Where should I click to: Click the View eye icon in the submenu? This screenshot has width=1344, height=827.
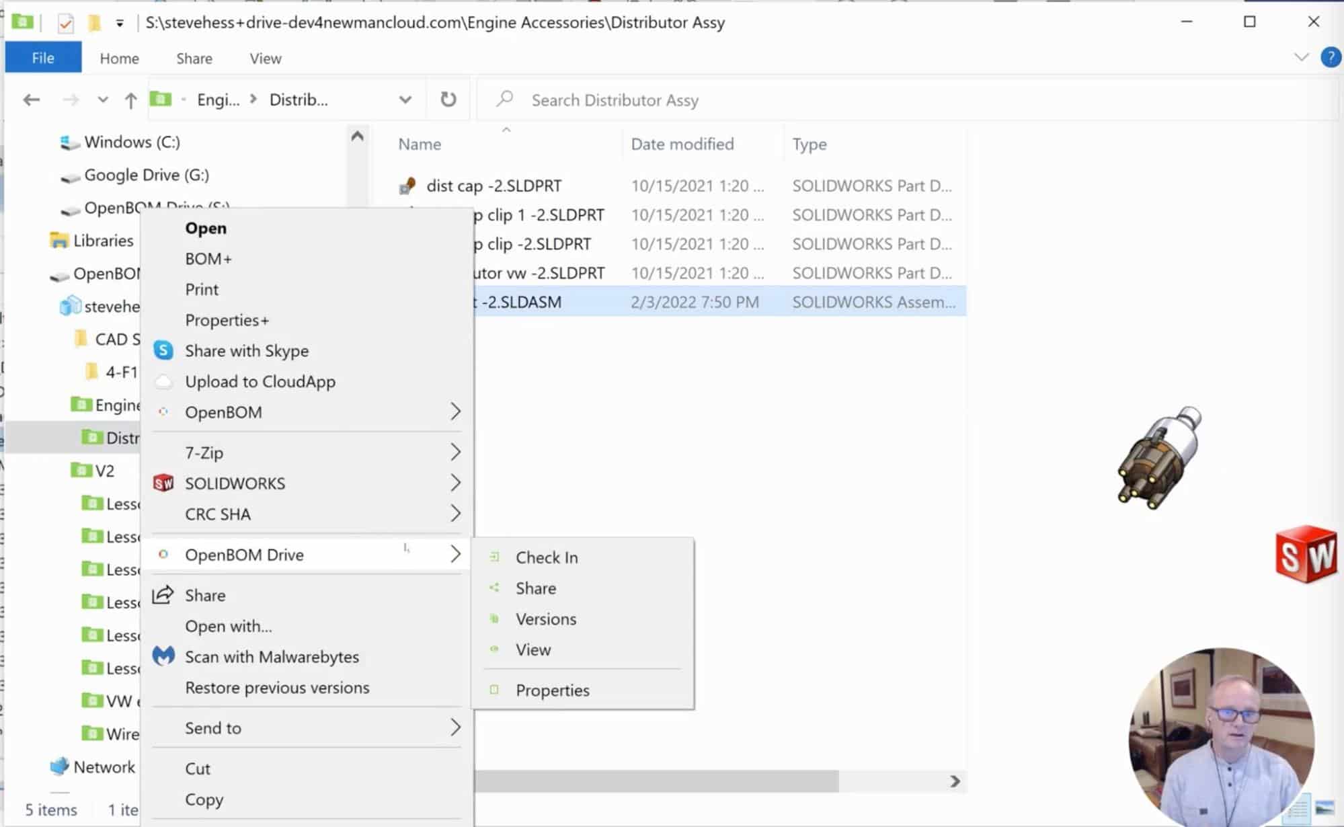(x=494, y=649)
